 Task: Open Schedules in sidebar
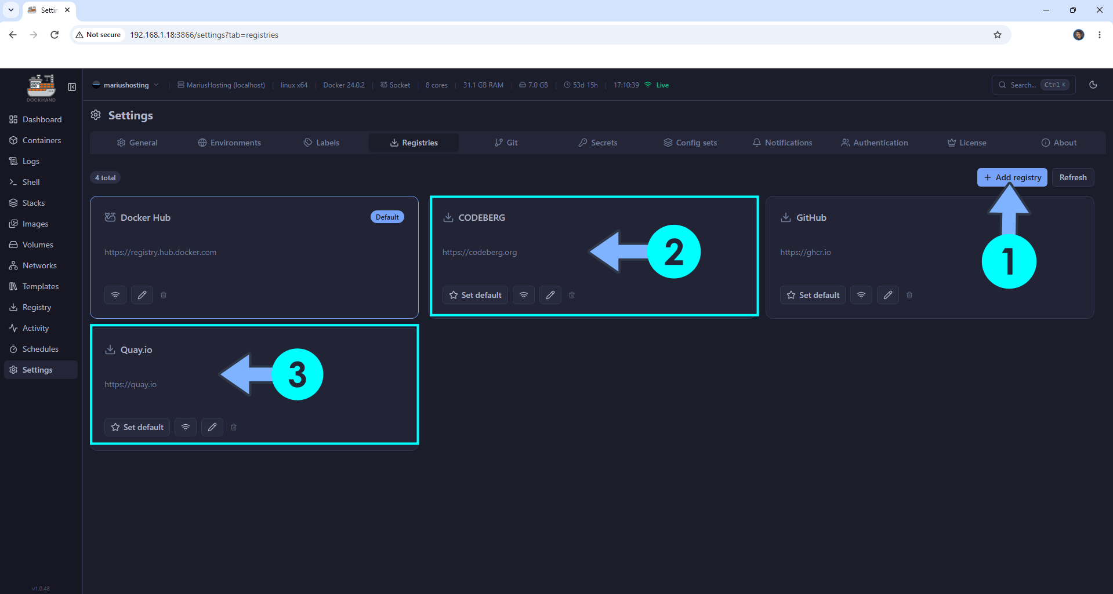[x=41, y=349]
